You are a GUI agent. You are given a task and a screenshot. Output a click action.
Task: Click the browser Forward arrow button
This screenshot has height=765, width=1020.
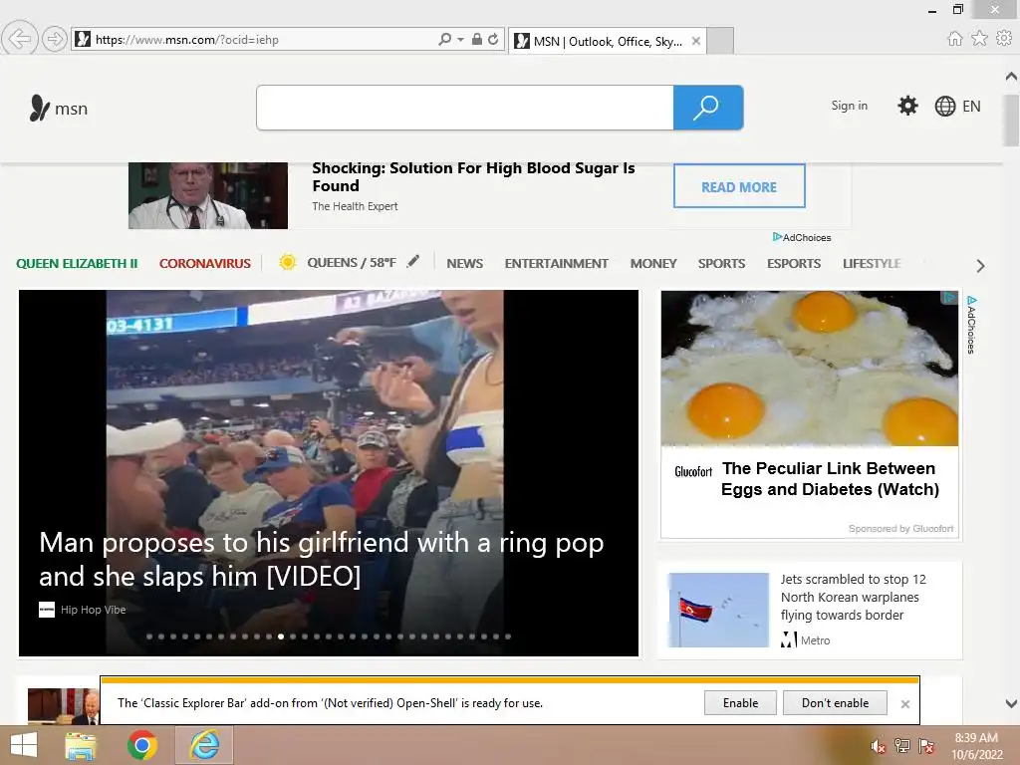[x=55, y=39]
